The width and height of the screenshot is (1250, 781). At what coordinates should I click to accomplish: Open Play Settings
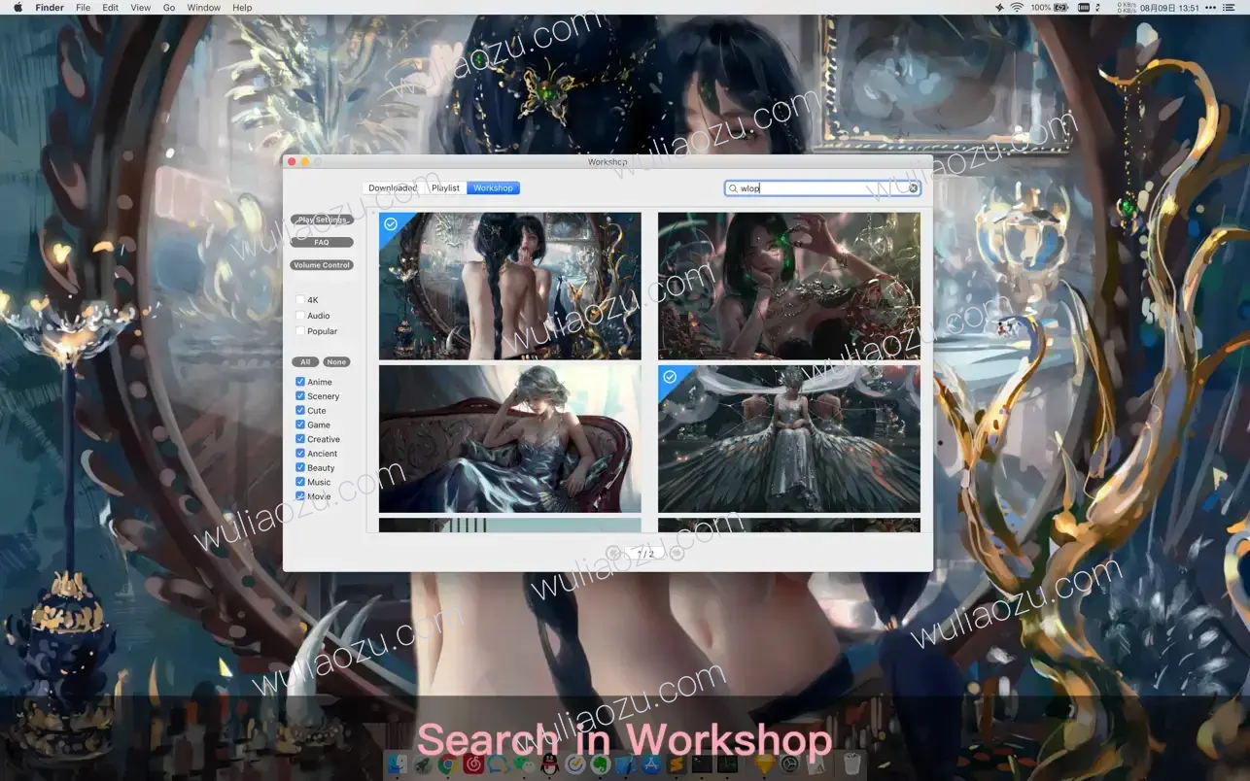322,220
